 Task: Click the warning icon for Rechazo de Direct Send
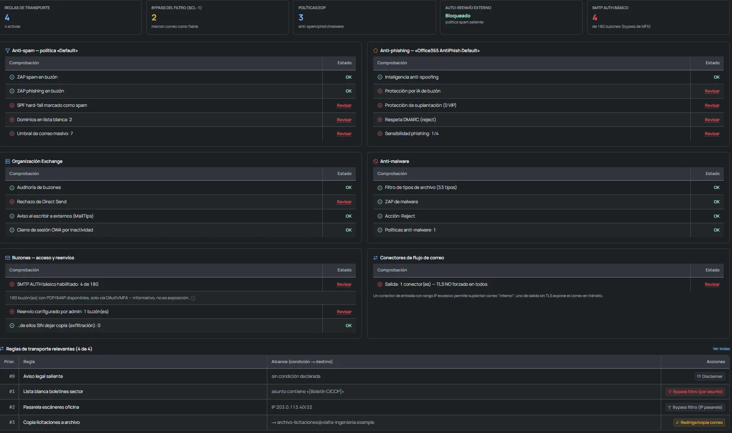pos(12,202)
